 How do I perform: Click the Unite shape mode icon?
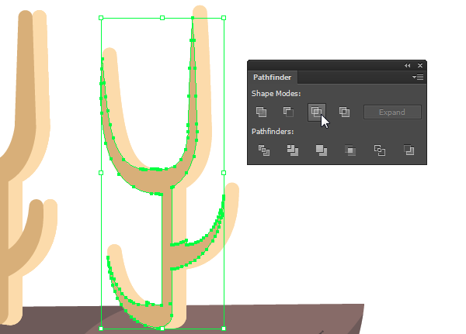pos(261,112)
